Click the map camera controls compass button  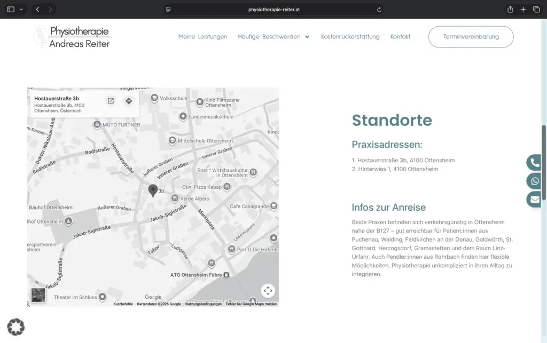coord(268,291)
